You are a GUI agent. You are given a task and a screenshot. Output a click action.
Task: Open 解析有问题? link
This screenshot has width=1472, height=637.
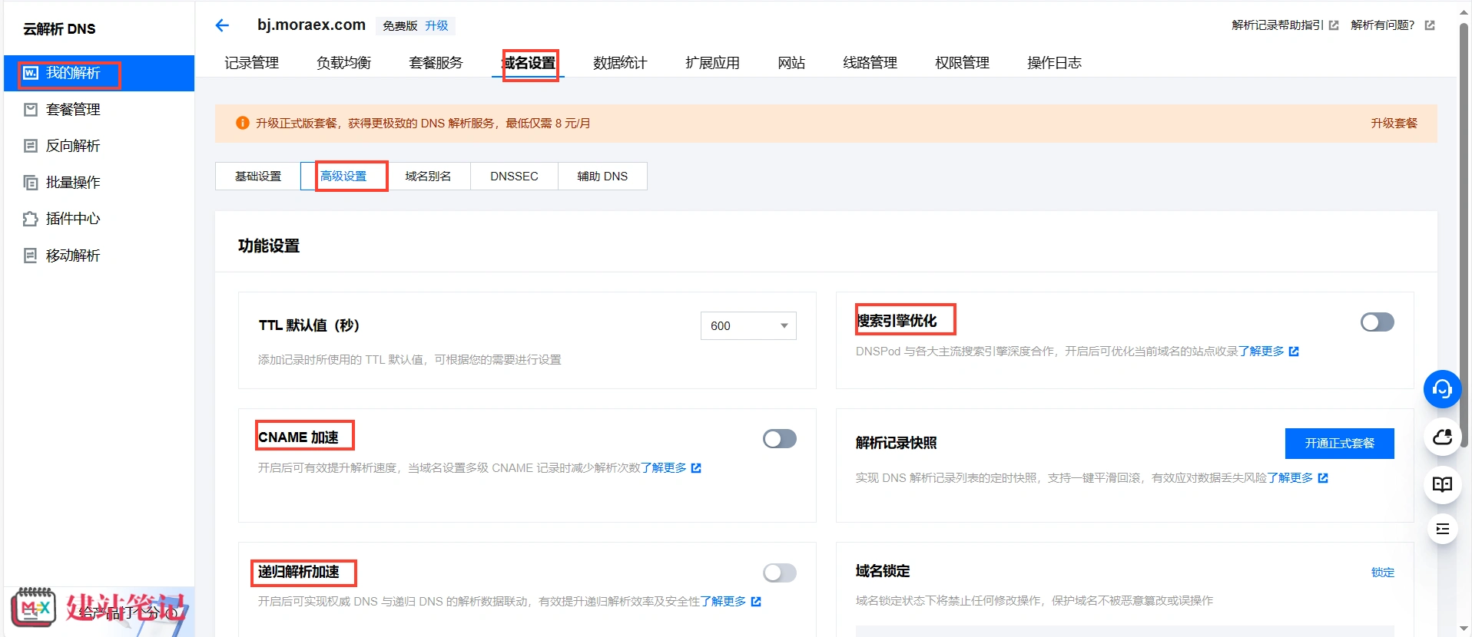pos(1383,25)
